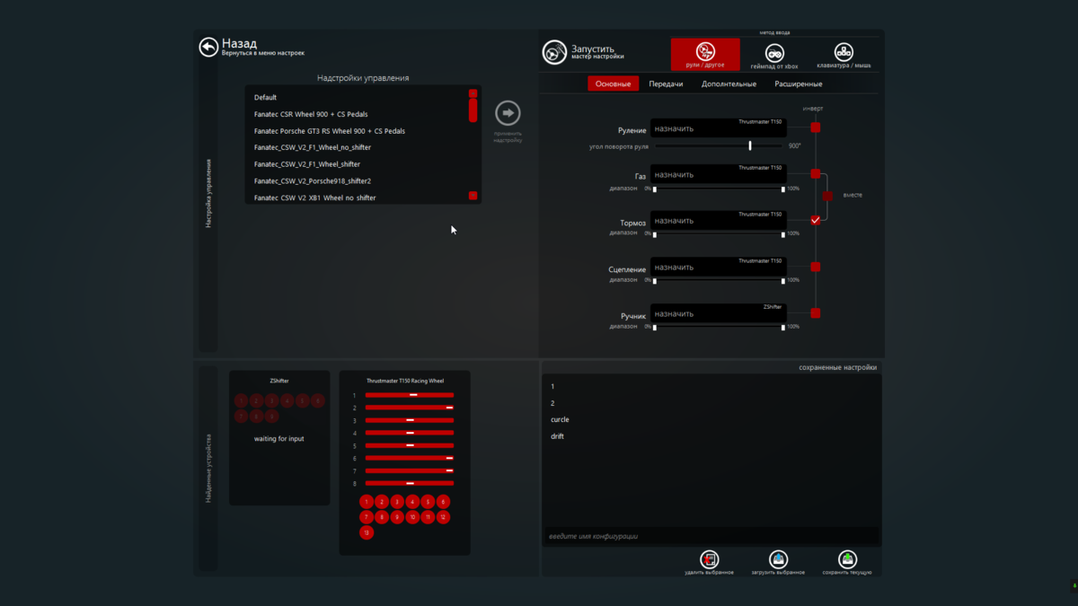The width and height of the screenshot is (1078, 606).
Task: Click ZShifter button 9 indicator
Action: [x=271, y=417]
